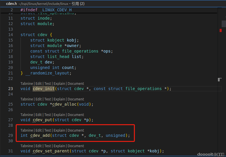Click Document code lens above cdev_alloc

point(76,99)
